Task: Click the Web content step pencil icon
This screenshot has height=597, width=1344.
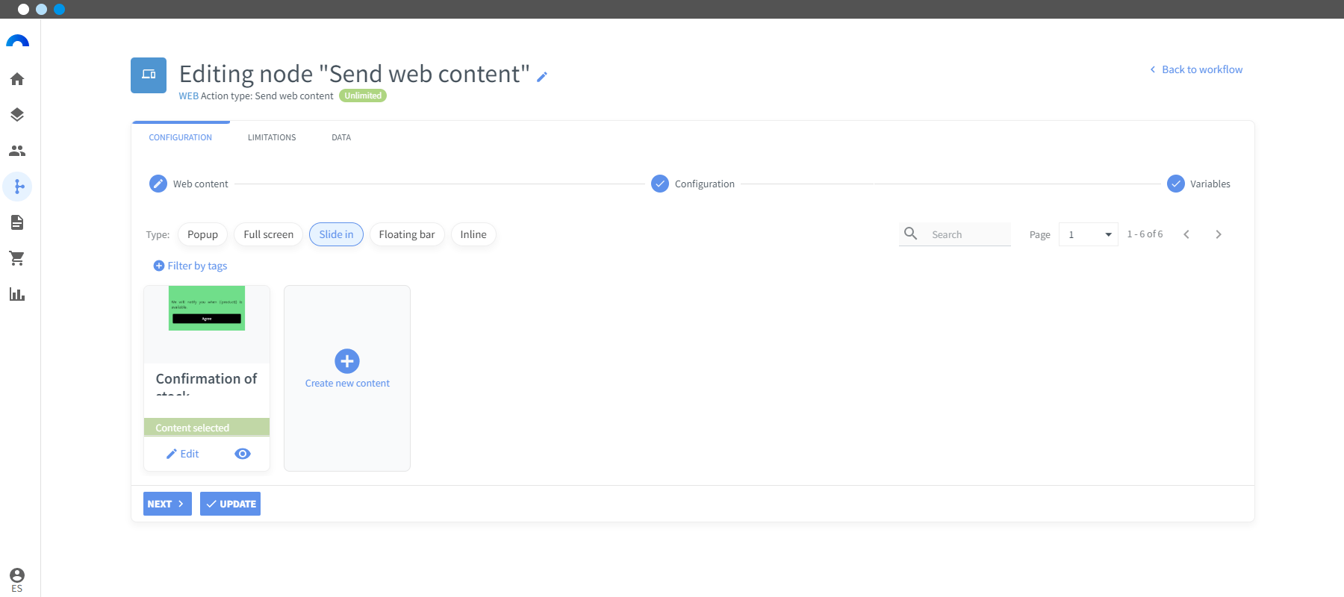Action: pyautogui.click(x=158, y=184)
